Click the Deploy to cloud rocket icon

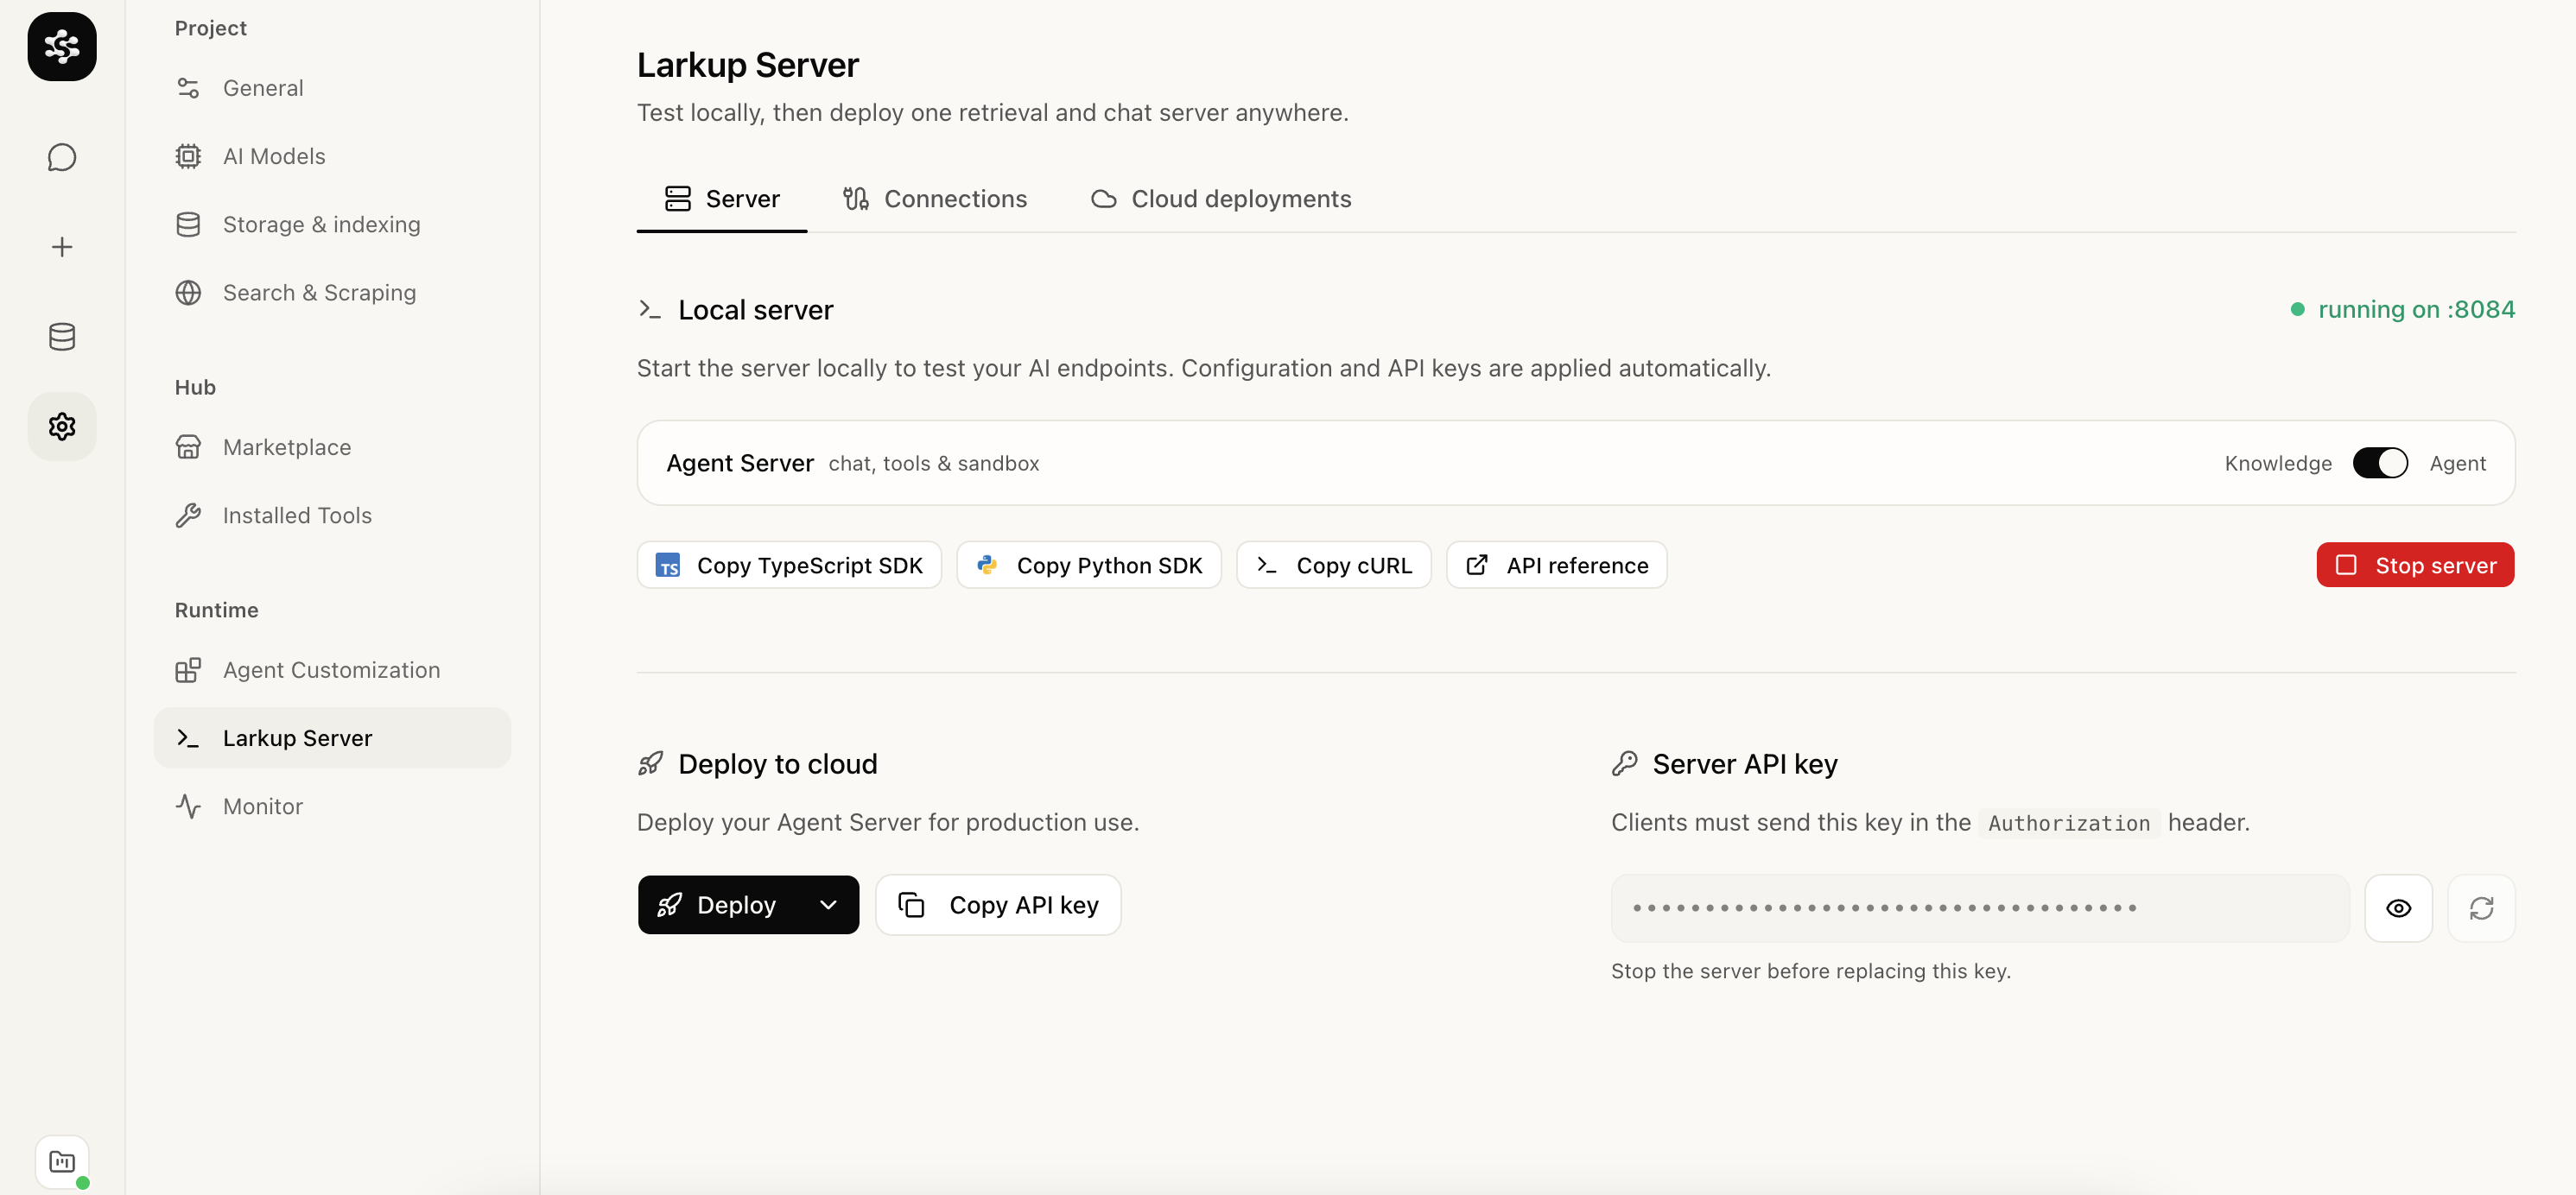(650, 764)
